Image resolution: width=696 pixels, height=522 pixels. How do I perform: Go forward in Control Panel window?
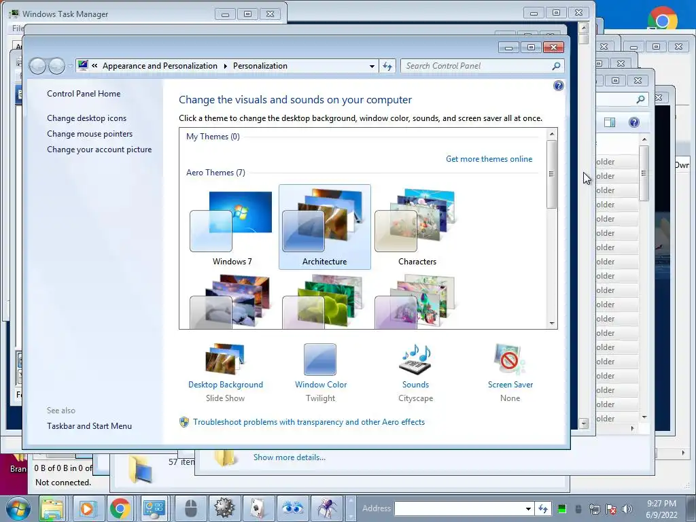click(56, 66)
